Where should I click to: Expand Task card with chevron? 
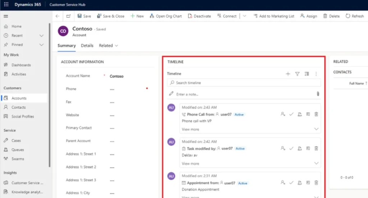click(x=316, y=163)
